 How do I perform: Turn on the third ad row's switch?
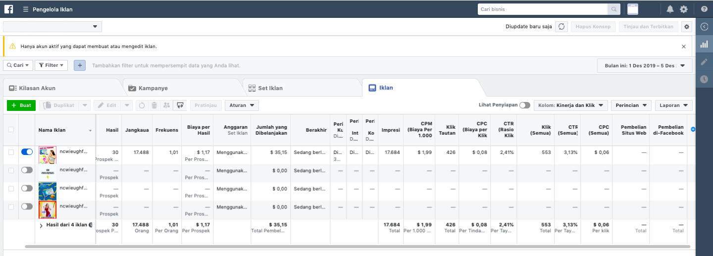[x=27, y=188]
